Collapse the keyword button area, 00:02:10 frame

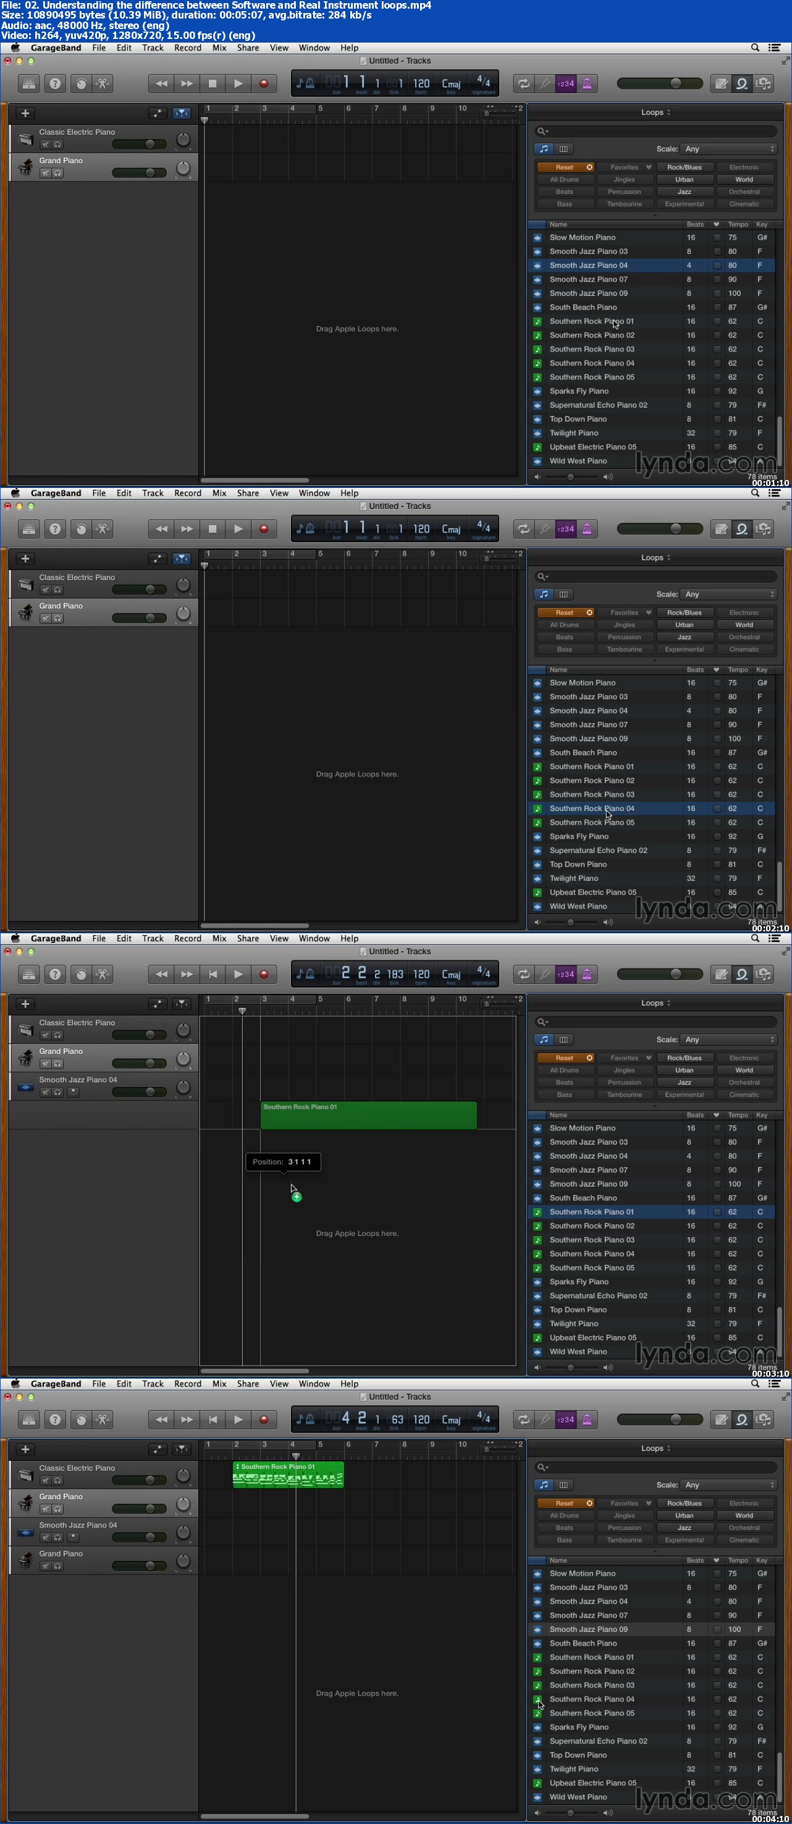(655, 660)
